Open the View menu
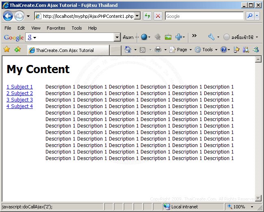This screenshot has width=264, height=212. [x=36, y=28]
